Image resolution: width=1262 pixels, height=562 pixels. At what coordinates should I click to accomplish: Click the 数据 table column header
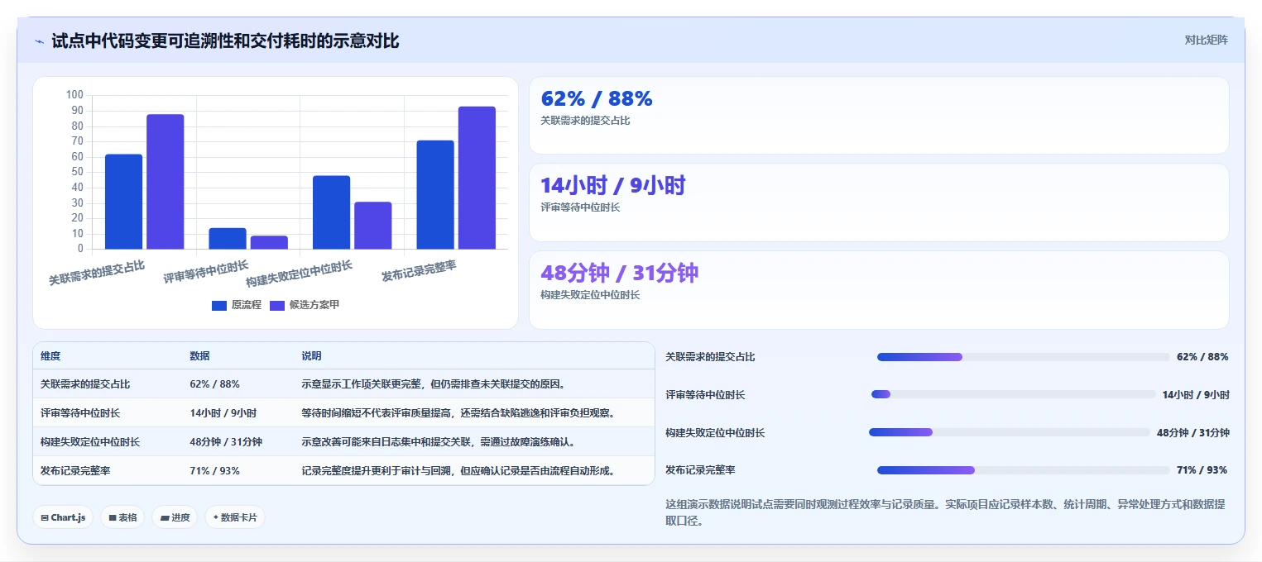pyautogui.click(x=199, y=356)
